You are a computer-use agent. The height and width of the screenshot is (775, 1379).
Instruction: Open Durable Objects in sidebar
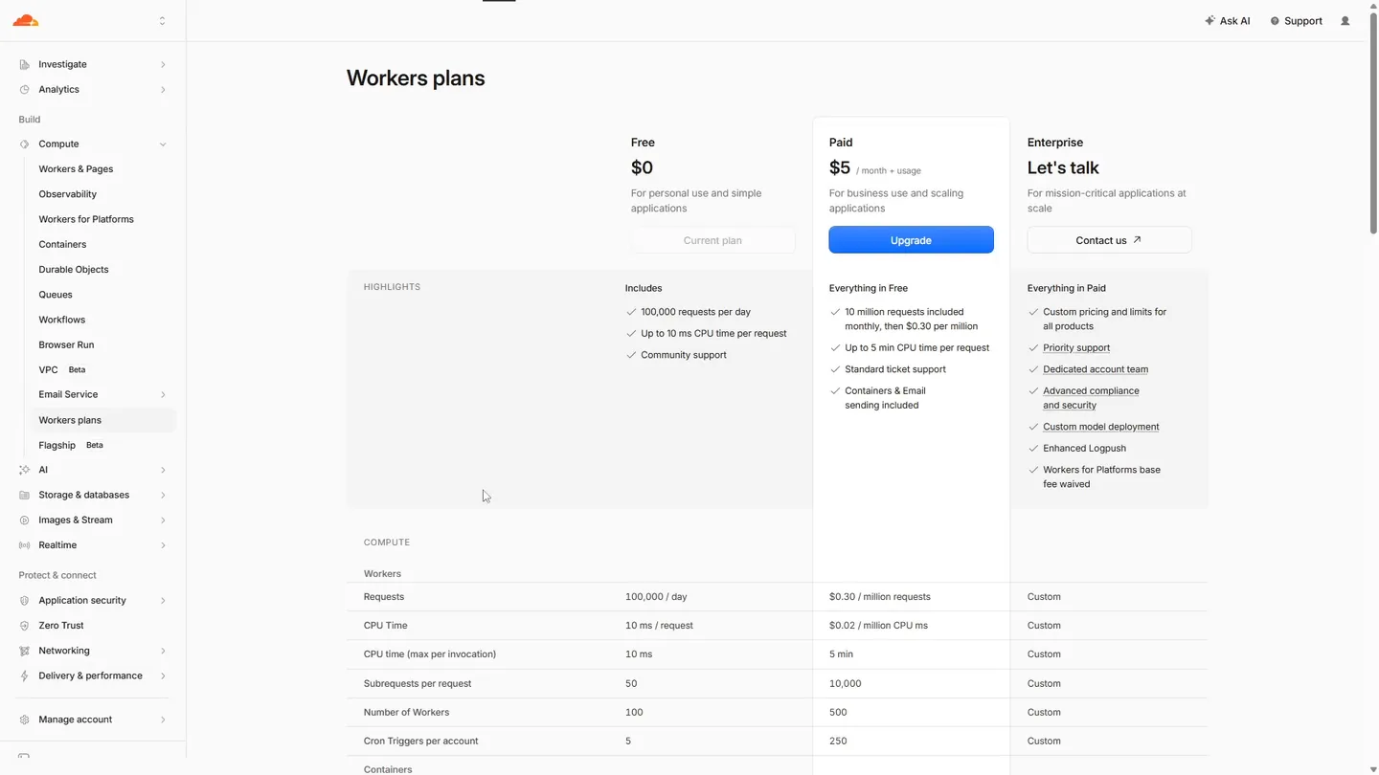pos(73,270)
